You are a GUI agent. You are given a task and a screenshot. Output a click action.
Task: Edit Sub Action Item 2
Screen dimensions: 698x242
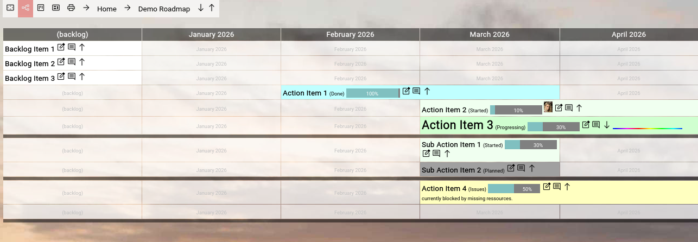[x=511, y=168]
